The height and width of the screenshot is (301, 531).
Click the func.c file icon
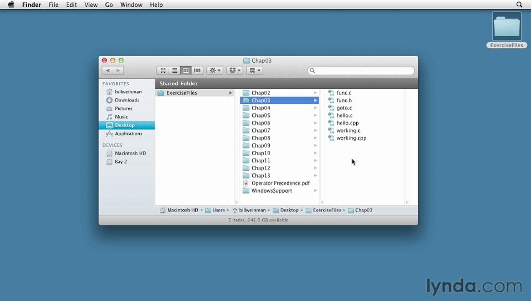[x=331, y=93]
